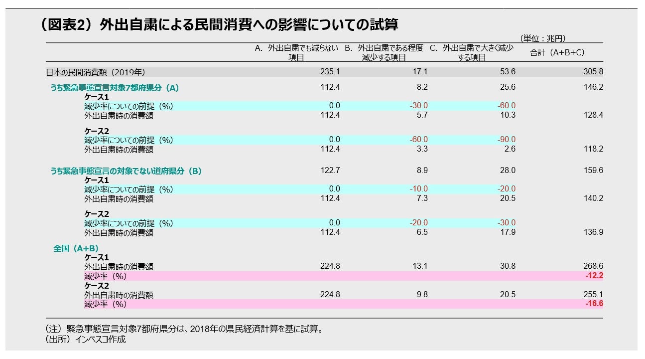Viewport: 645px width, 359px height.
Task: Click the value 8.9
Action: (x=422, y=171)
